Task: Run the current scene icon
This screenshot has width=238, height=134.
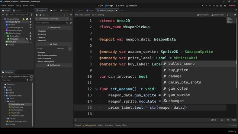Action: tap(217, 6)
